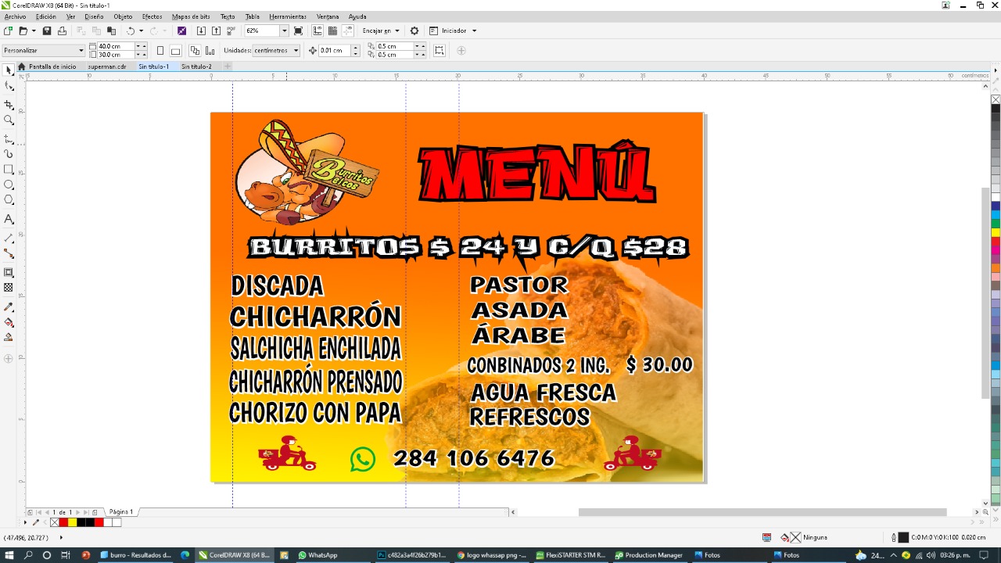The height and width of the screenshot is (563, 1001).
Task: Open WhatsApp from the taskbar
Action: coord(317,555)
